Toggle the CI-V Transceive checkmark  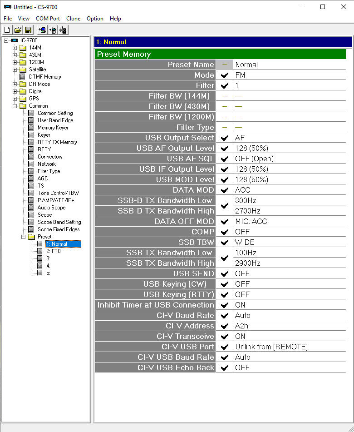[x=224, y=336]
